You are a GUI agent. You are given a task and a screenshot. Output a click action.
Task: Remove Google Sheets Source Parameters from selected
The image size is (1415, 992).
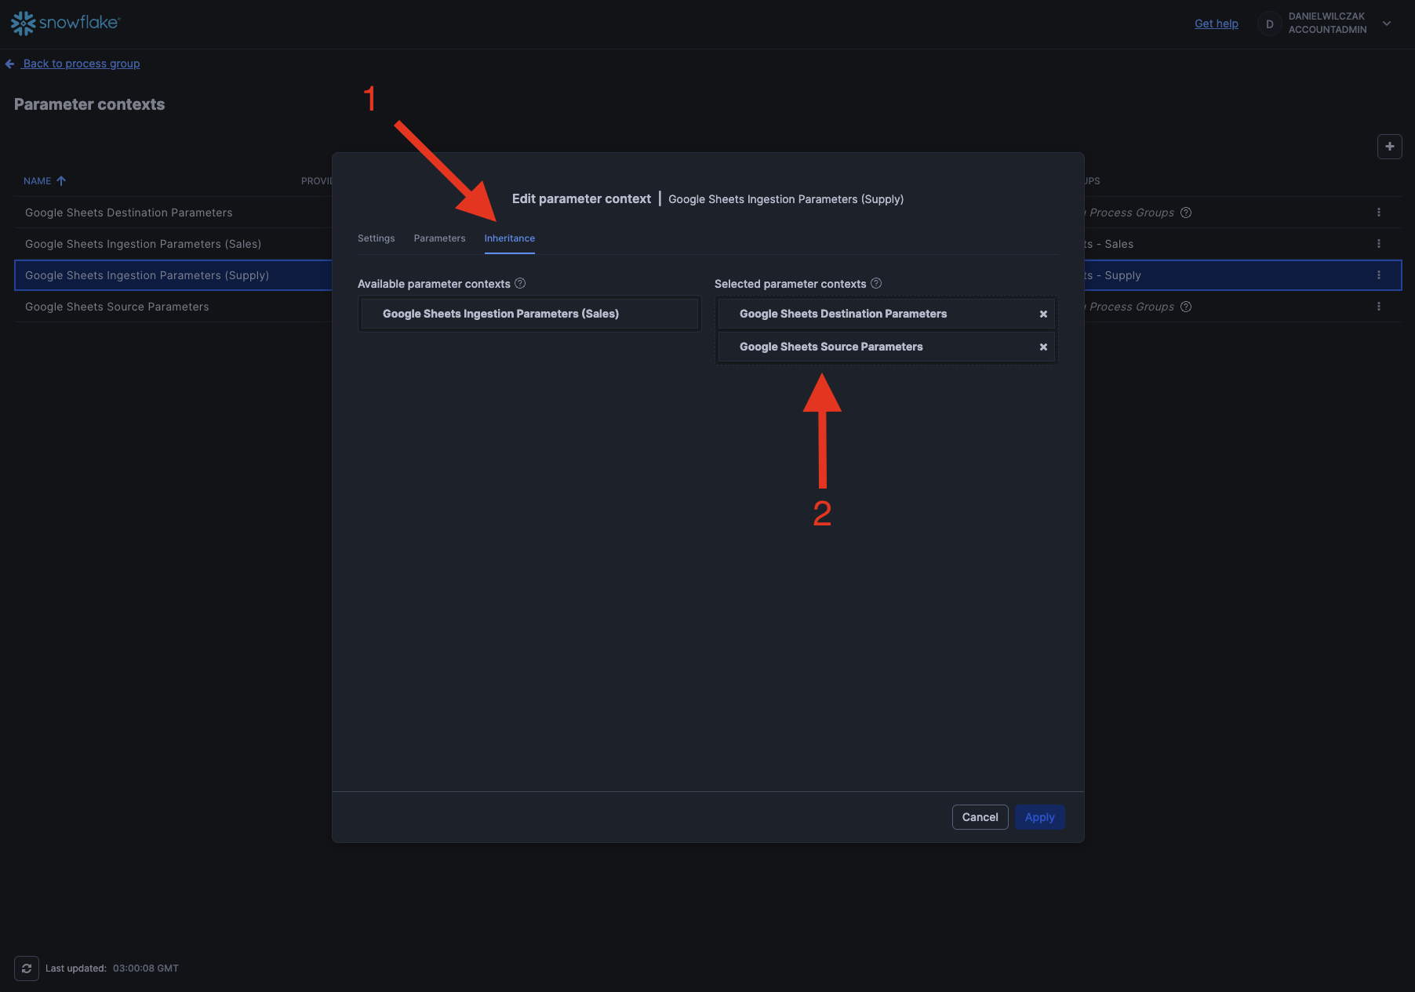pos(1043,347)
